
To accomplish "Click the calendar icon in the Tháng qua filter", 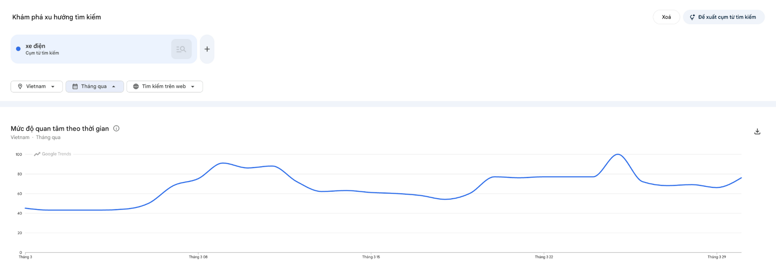I will 75,86.
